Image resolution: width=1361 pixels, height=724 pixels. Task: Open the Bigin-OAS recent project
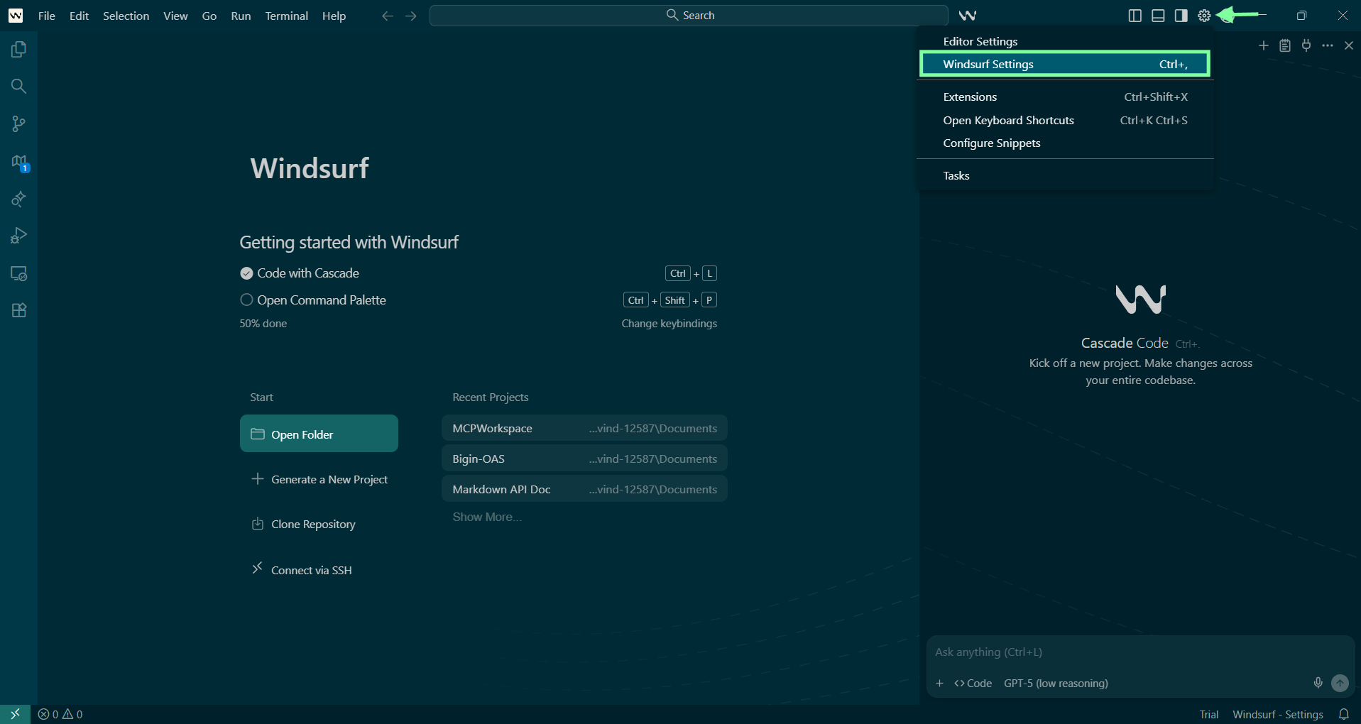tap(584, 459)
